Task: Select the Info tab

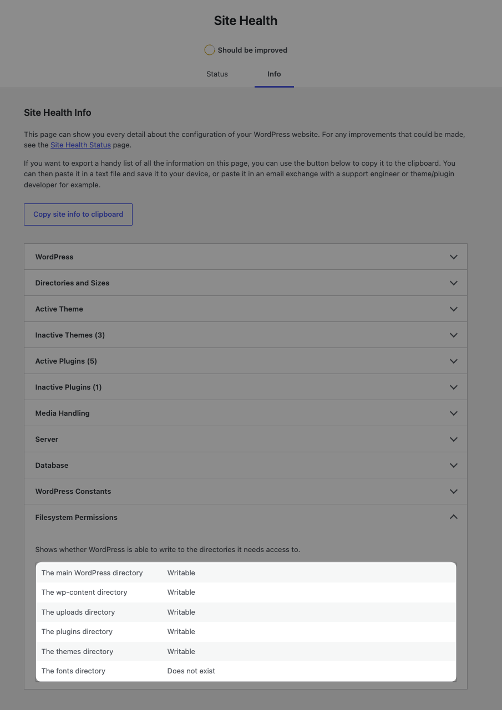Action: 274,74
